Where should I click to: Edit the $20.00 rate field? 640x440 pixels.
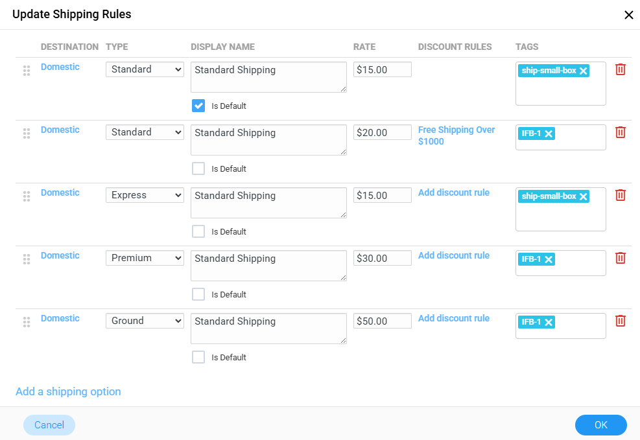click(383, 132)
